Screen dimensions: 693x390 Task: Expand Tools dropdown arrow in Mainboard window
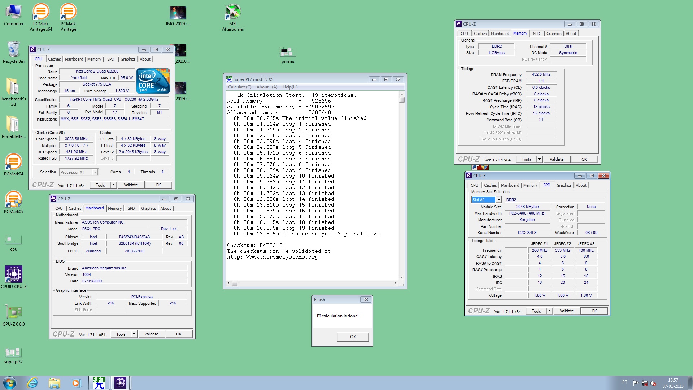coord(134,334)
